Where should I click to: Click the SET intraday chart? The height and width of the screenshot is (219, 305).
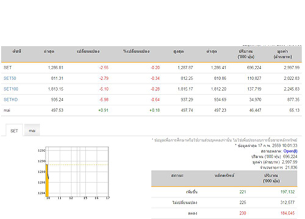[x=74, y=173]
